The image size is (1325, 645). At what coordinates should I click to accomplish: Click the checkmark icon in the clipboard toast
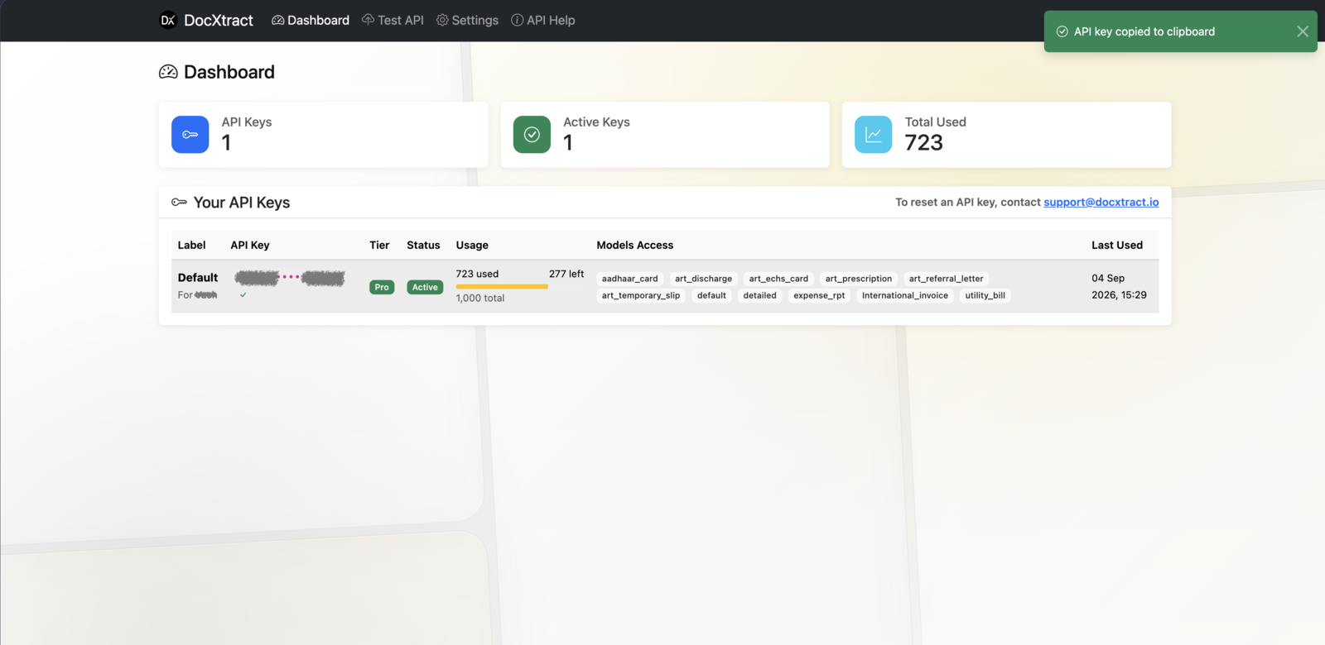point(1062,31)
